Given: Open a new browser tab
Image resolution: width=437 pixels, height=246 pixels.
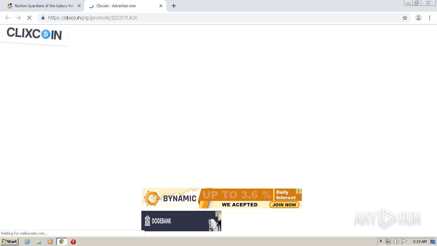Looking at the screenshot, I should click(174, 6).
